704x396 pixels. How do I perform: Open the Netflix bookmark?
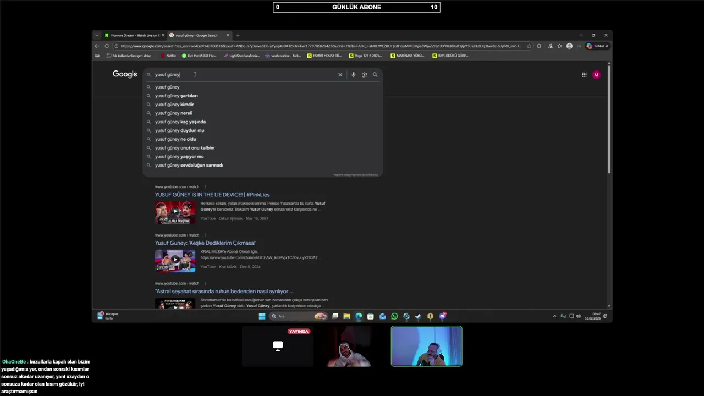[168, 56]
